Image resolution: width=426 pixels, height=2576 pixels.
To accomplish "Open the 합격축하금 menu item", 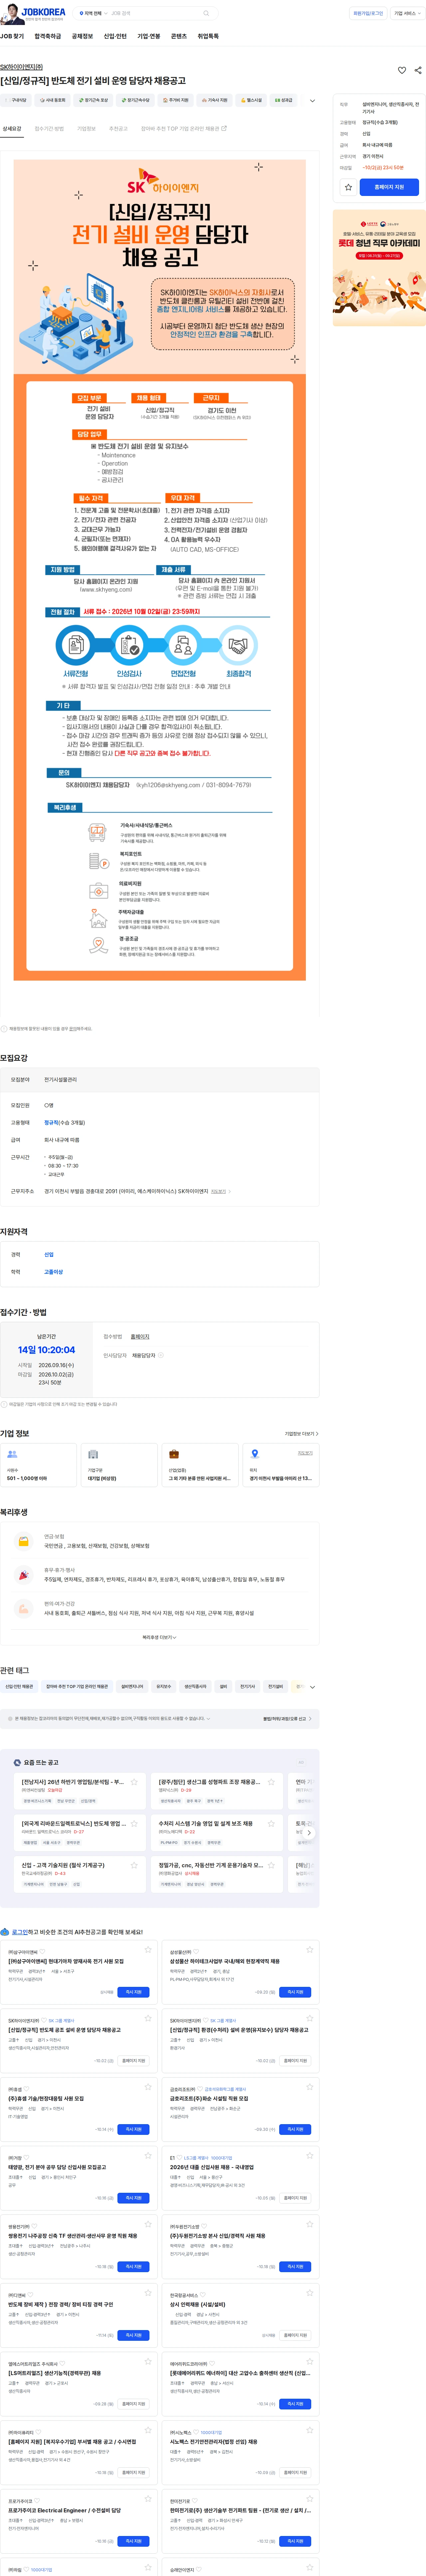I will [48, 36].
